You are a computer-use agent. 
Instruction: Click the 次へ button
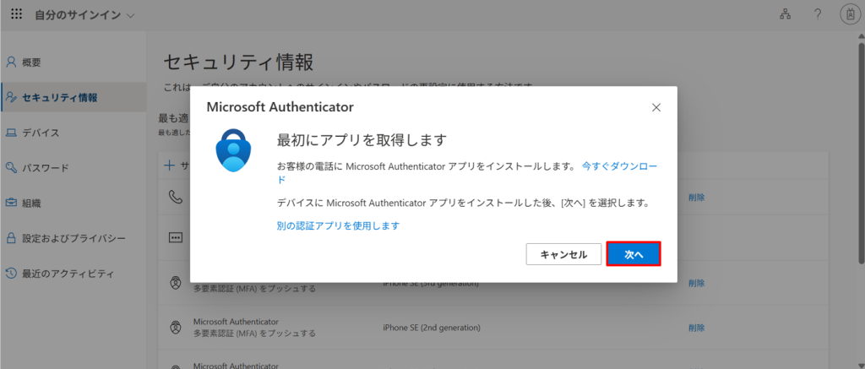click(634, 254)
